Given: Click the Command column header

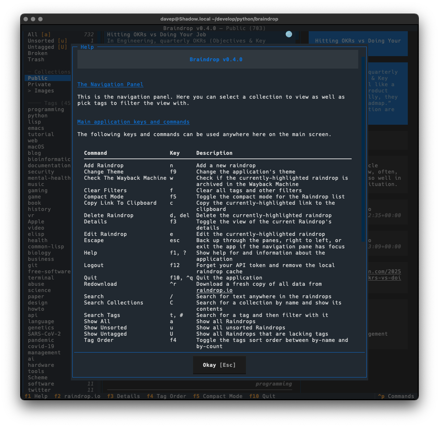Looking at the screenshot, I should coord(95,153).
